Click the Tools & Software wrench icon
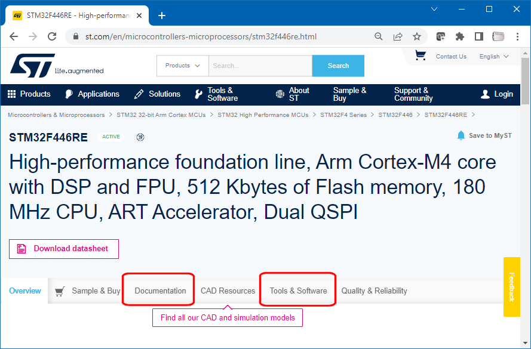531x349 pixels. tap(198, 94)
